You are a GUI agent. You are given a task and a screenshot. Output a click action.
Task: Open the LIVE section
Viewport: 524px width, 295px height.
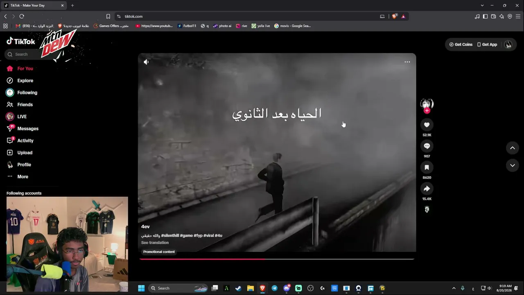[16, 117]
